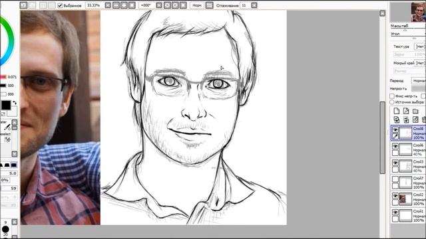Toggle transparent color square under black swatch

coord(3,114)
